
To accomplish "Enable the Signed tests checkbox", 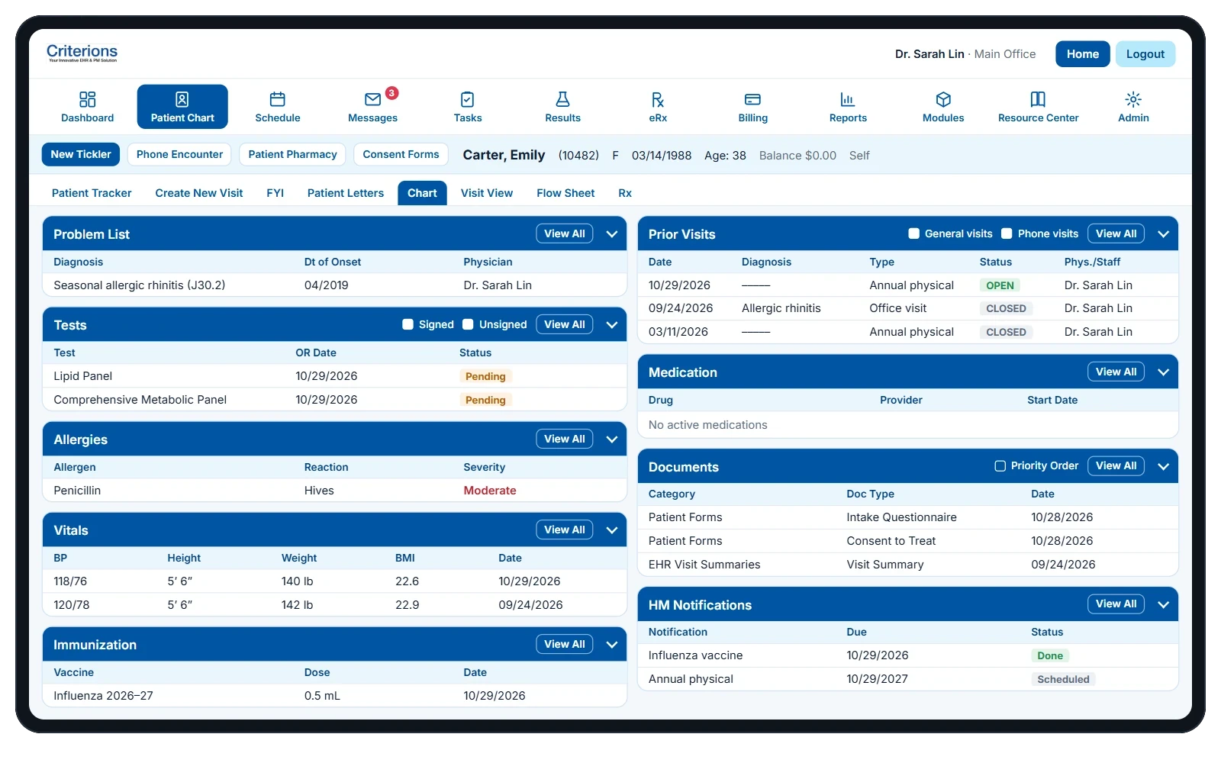I will point(408,324).
